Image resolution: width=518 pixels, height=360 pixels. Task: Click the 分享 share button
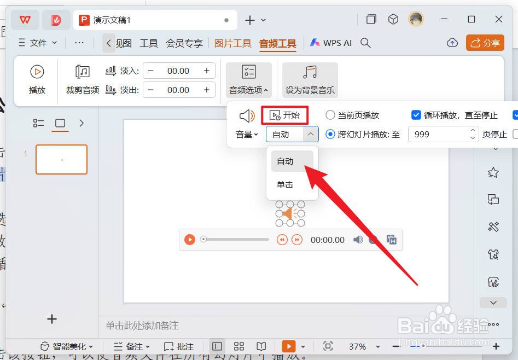pyautogui.click(x=485, y=42)
